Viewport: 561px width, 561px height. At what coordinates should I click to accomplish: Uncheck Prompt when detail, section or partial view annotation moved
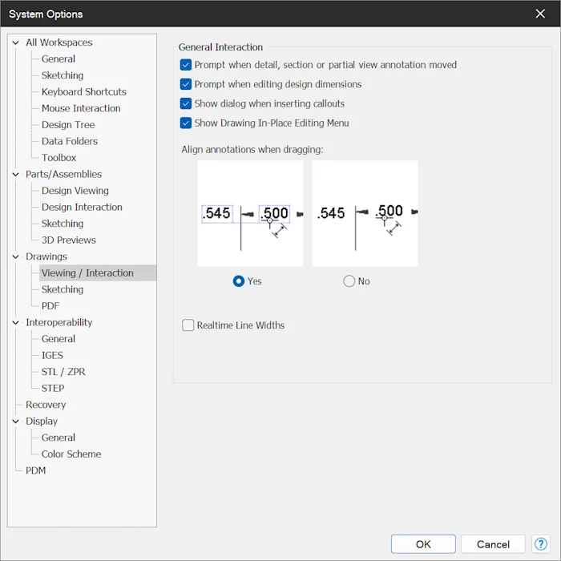tap(186, 65)
